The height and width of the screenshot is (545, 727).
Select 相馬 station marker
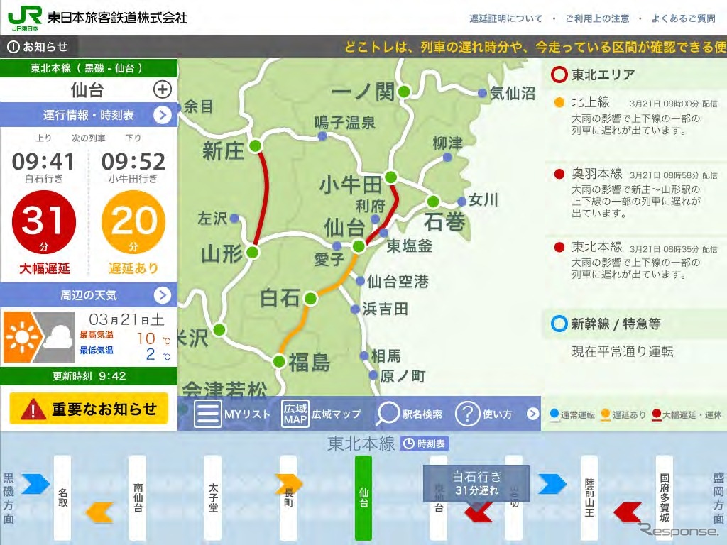(365, 356)
